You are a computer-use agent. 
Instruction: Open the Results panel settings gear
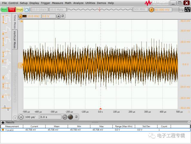(x=3, y=122)
